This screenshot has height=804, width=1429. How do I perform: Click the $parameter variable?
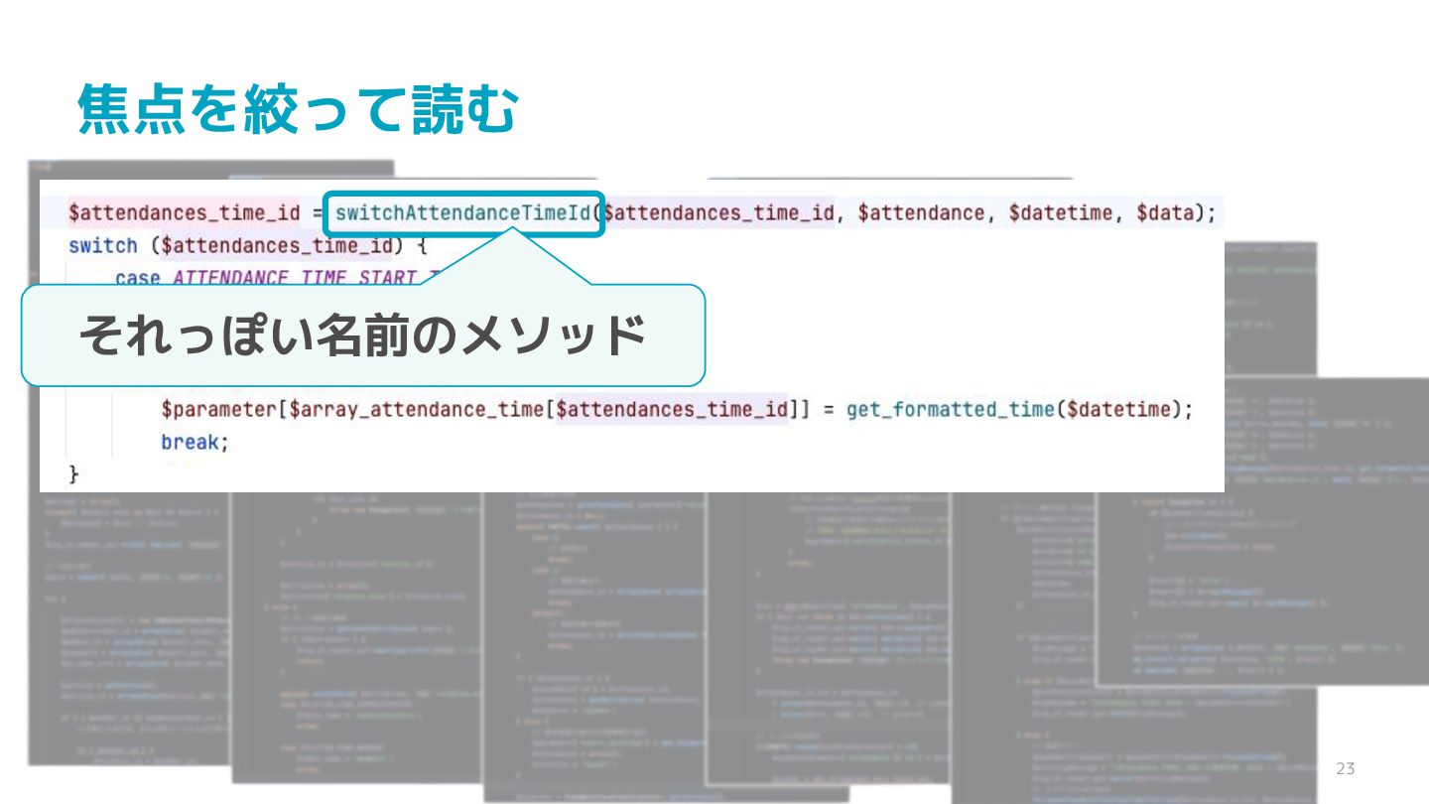pos(218,409)
